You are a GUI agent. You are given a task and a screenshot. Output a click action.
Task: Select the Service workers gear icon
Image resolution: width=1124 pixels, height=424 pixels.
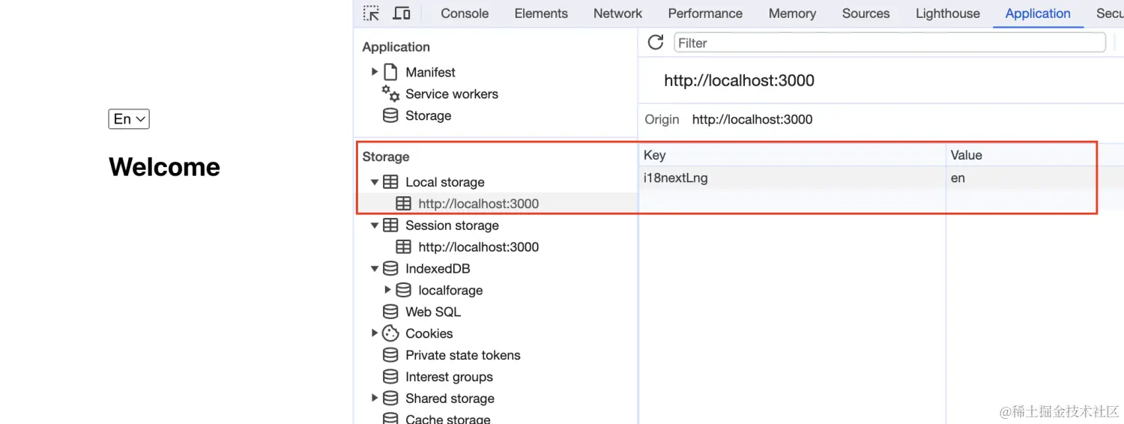(390, 94)
